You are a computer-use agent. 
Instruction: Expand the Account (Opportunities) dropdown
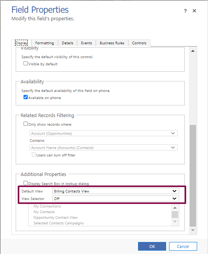pos(104,133)
